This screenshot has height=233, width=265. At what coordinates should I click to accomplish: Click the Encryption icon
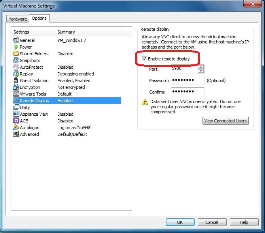click(16, 87)
